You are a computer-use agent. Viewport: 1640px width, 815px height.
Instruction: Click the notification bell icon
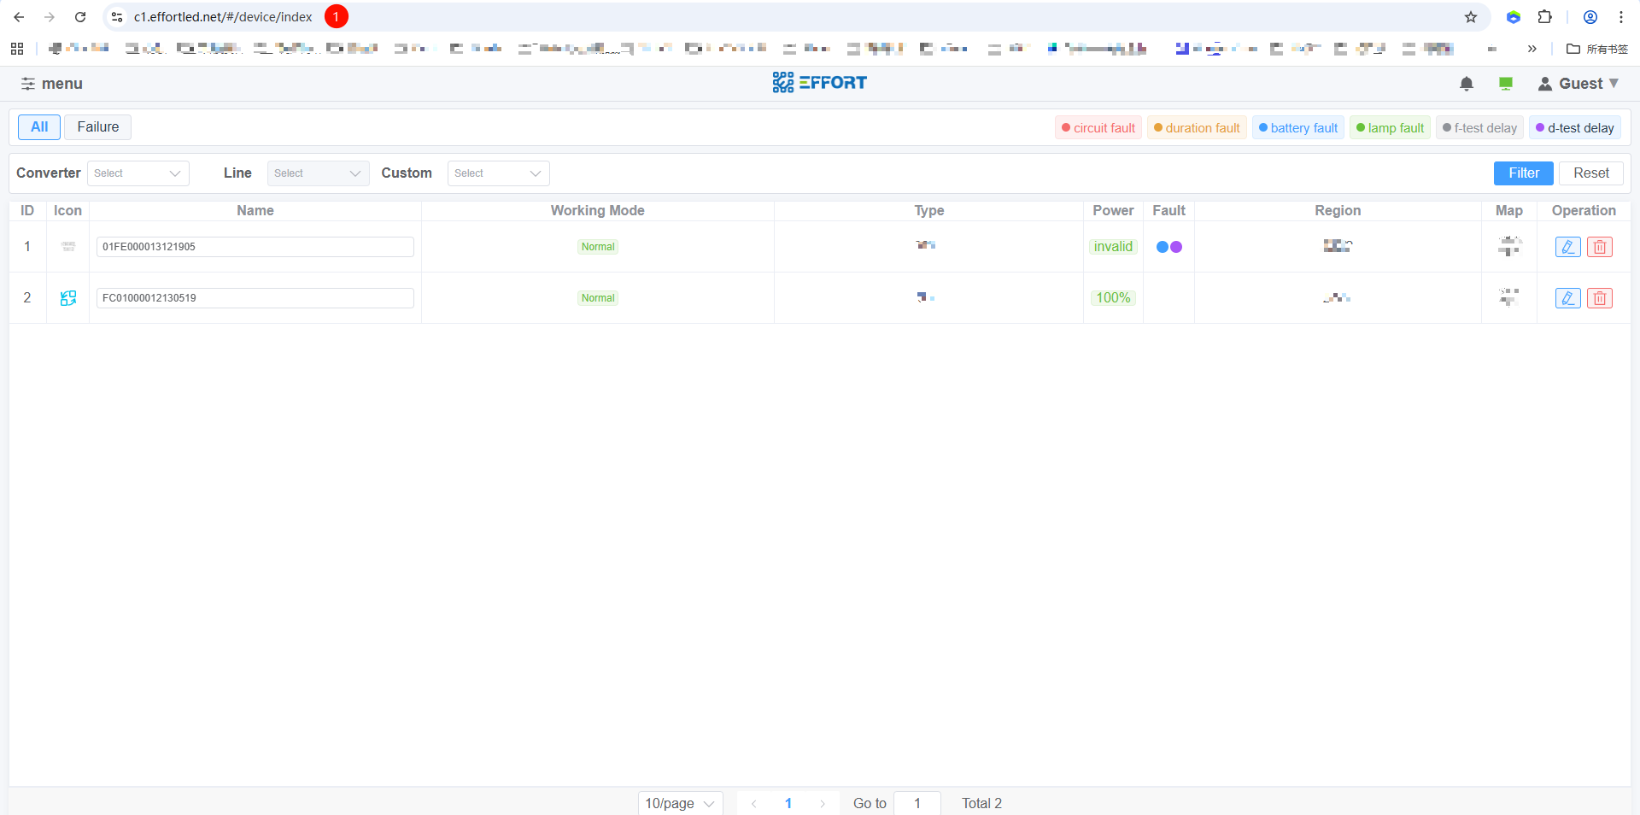1466,84
